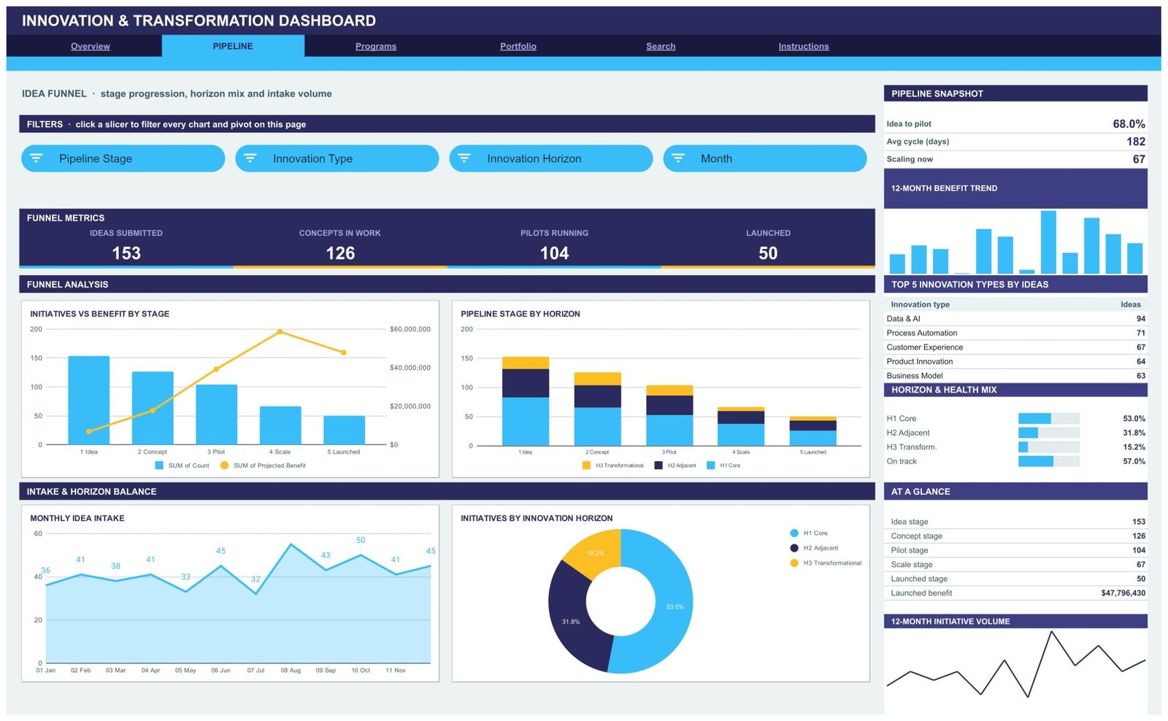Click the H1 Core legend swatch in stacked chart
Image resolution: width=1168 pixels, height=721 pixels.
(x=711, y=466)
